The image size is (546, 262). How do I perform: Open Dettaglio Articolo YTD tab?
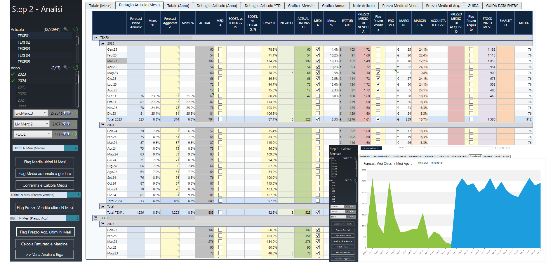click(262, 6)
